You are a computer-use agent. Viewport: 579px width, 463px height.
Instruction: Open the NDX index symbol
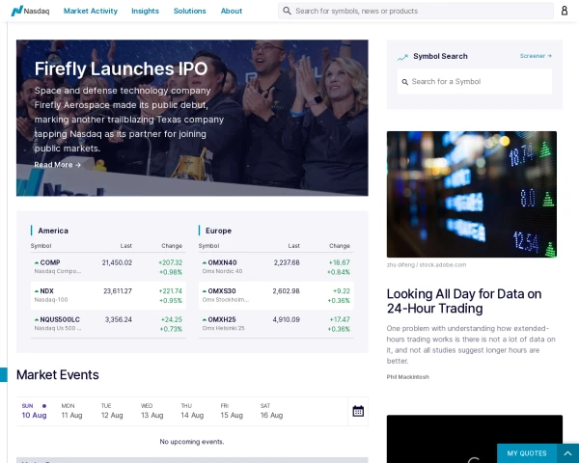point(46,291)
